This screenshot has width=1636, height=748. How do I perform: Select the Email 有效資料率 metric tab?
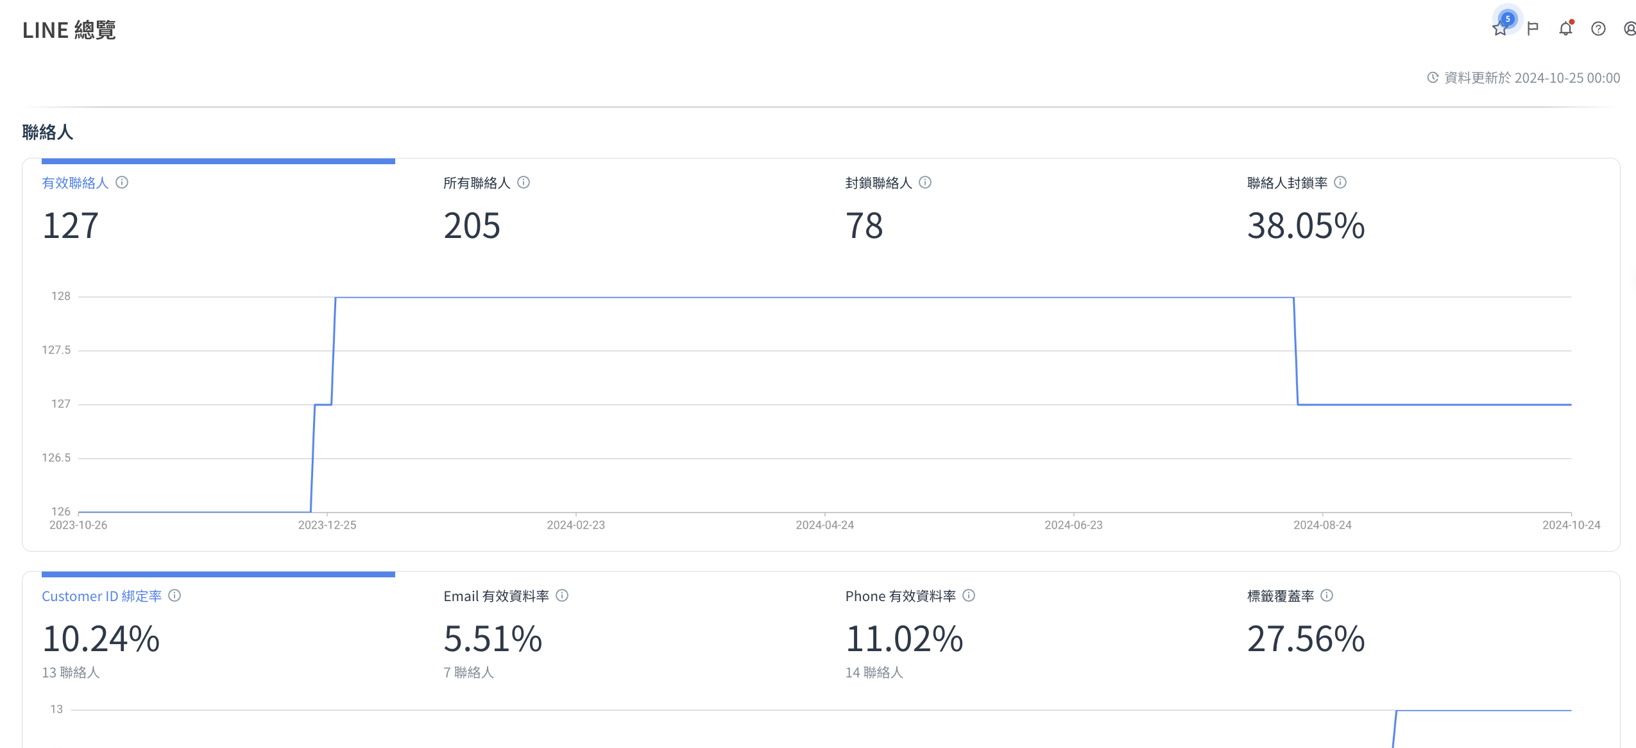point(496,597)
